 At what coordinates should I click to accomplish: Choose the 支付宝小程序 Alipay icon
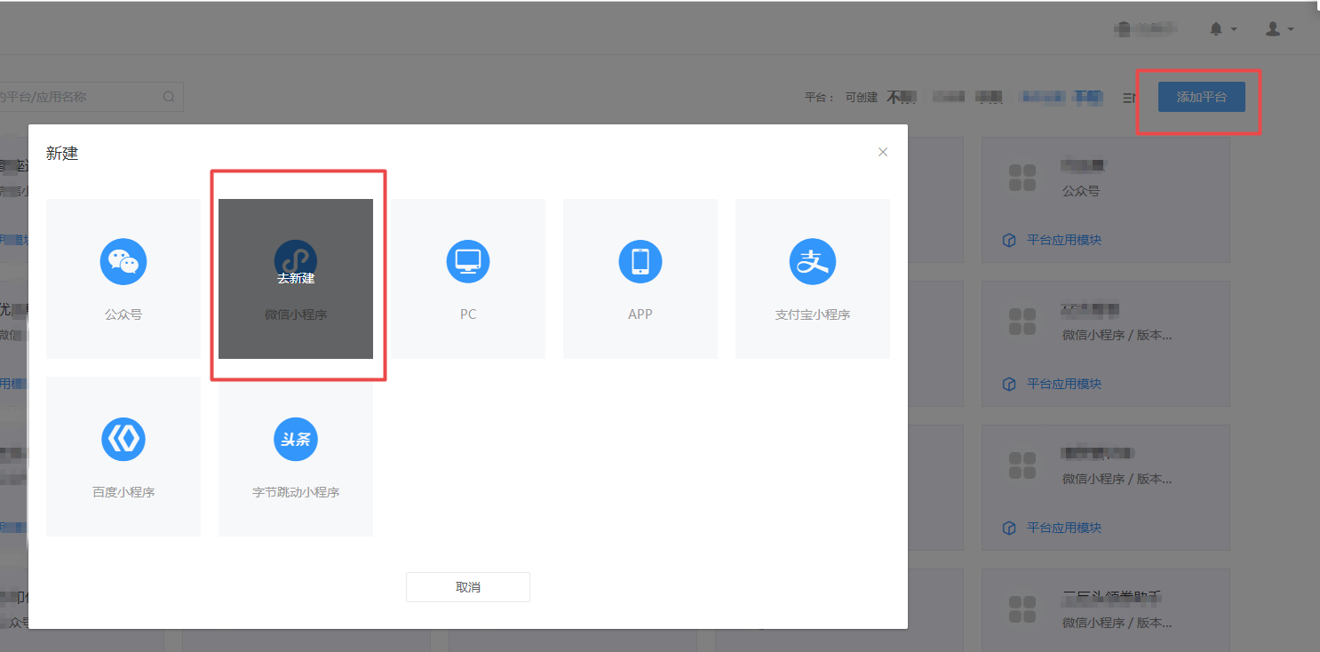(x=813, y=261)
